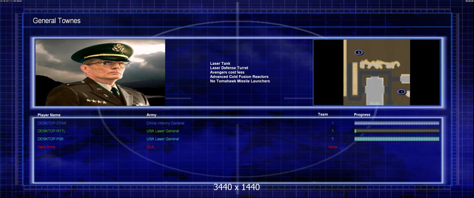Click team number for DESKTOP-R1TL
Image resolution: width=474 pixels, height=198 pixels.
click(x=333, y=131)
